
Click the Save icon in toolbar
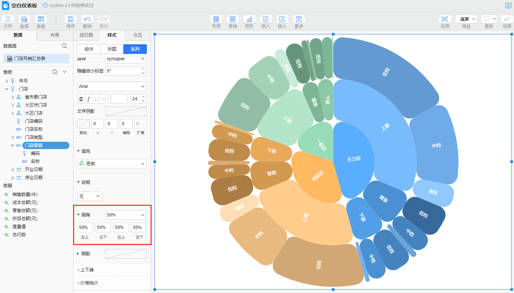[70, 19]
